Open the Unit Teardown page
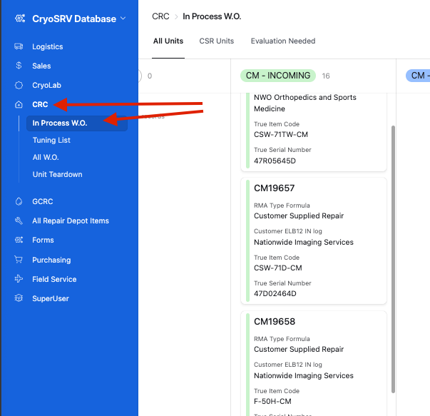This screenshot has width=430, height=416. click(x=57, y=174)
